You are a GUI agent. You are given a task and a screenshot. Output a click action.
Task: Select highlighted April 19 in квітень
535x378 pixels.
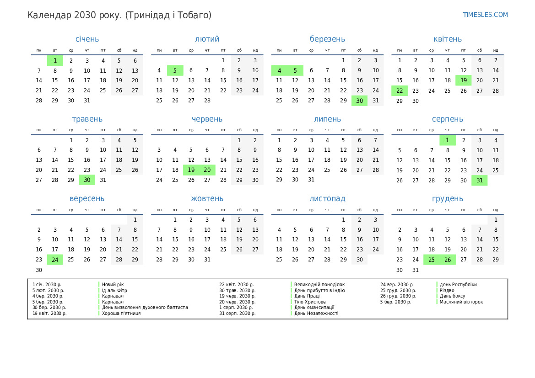pos(463,80)
